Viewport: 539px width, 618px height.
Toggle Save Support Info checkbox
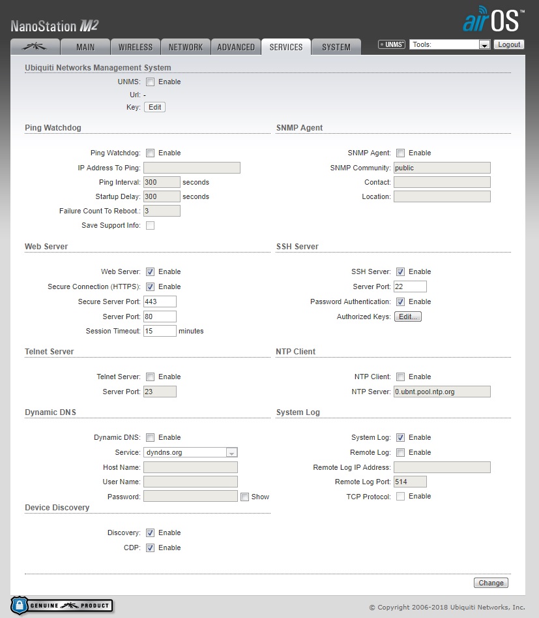coord(150,225)
